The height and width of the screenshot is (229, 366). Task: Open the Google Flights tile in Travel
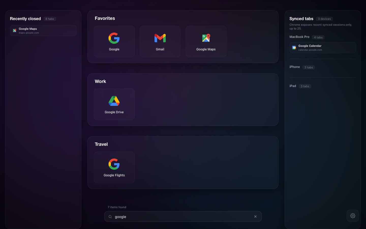click(114, 167)
